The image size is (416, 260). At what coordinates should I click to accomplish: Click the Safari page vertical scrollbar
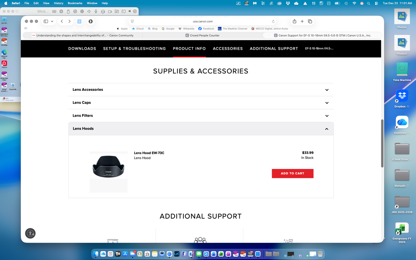(x=382, y=143)
